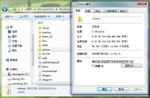
Task: Select the zh-CN folder icon
Action: coord(40,54)
